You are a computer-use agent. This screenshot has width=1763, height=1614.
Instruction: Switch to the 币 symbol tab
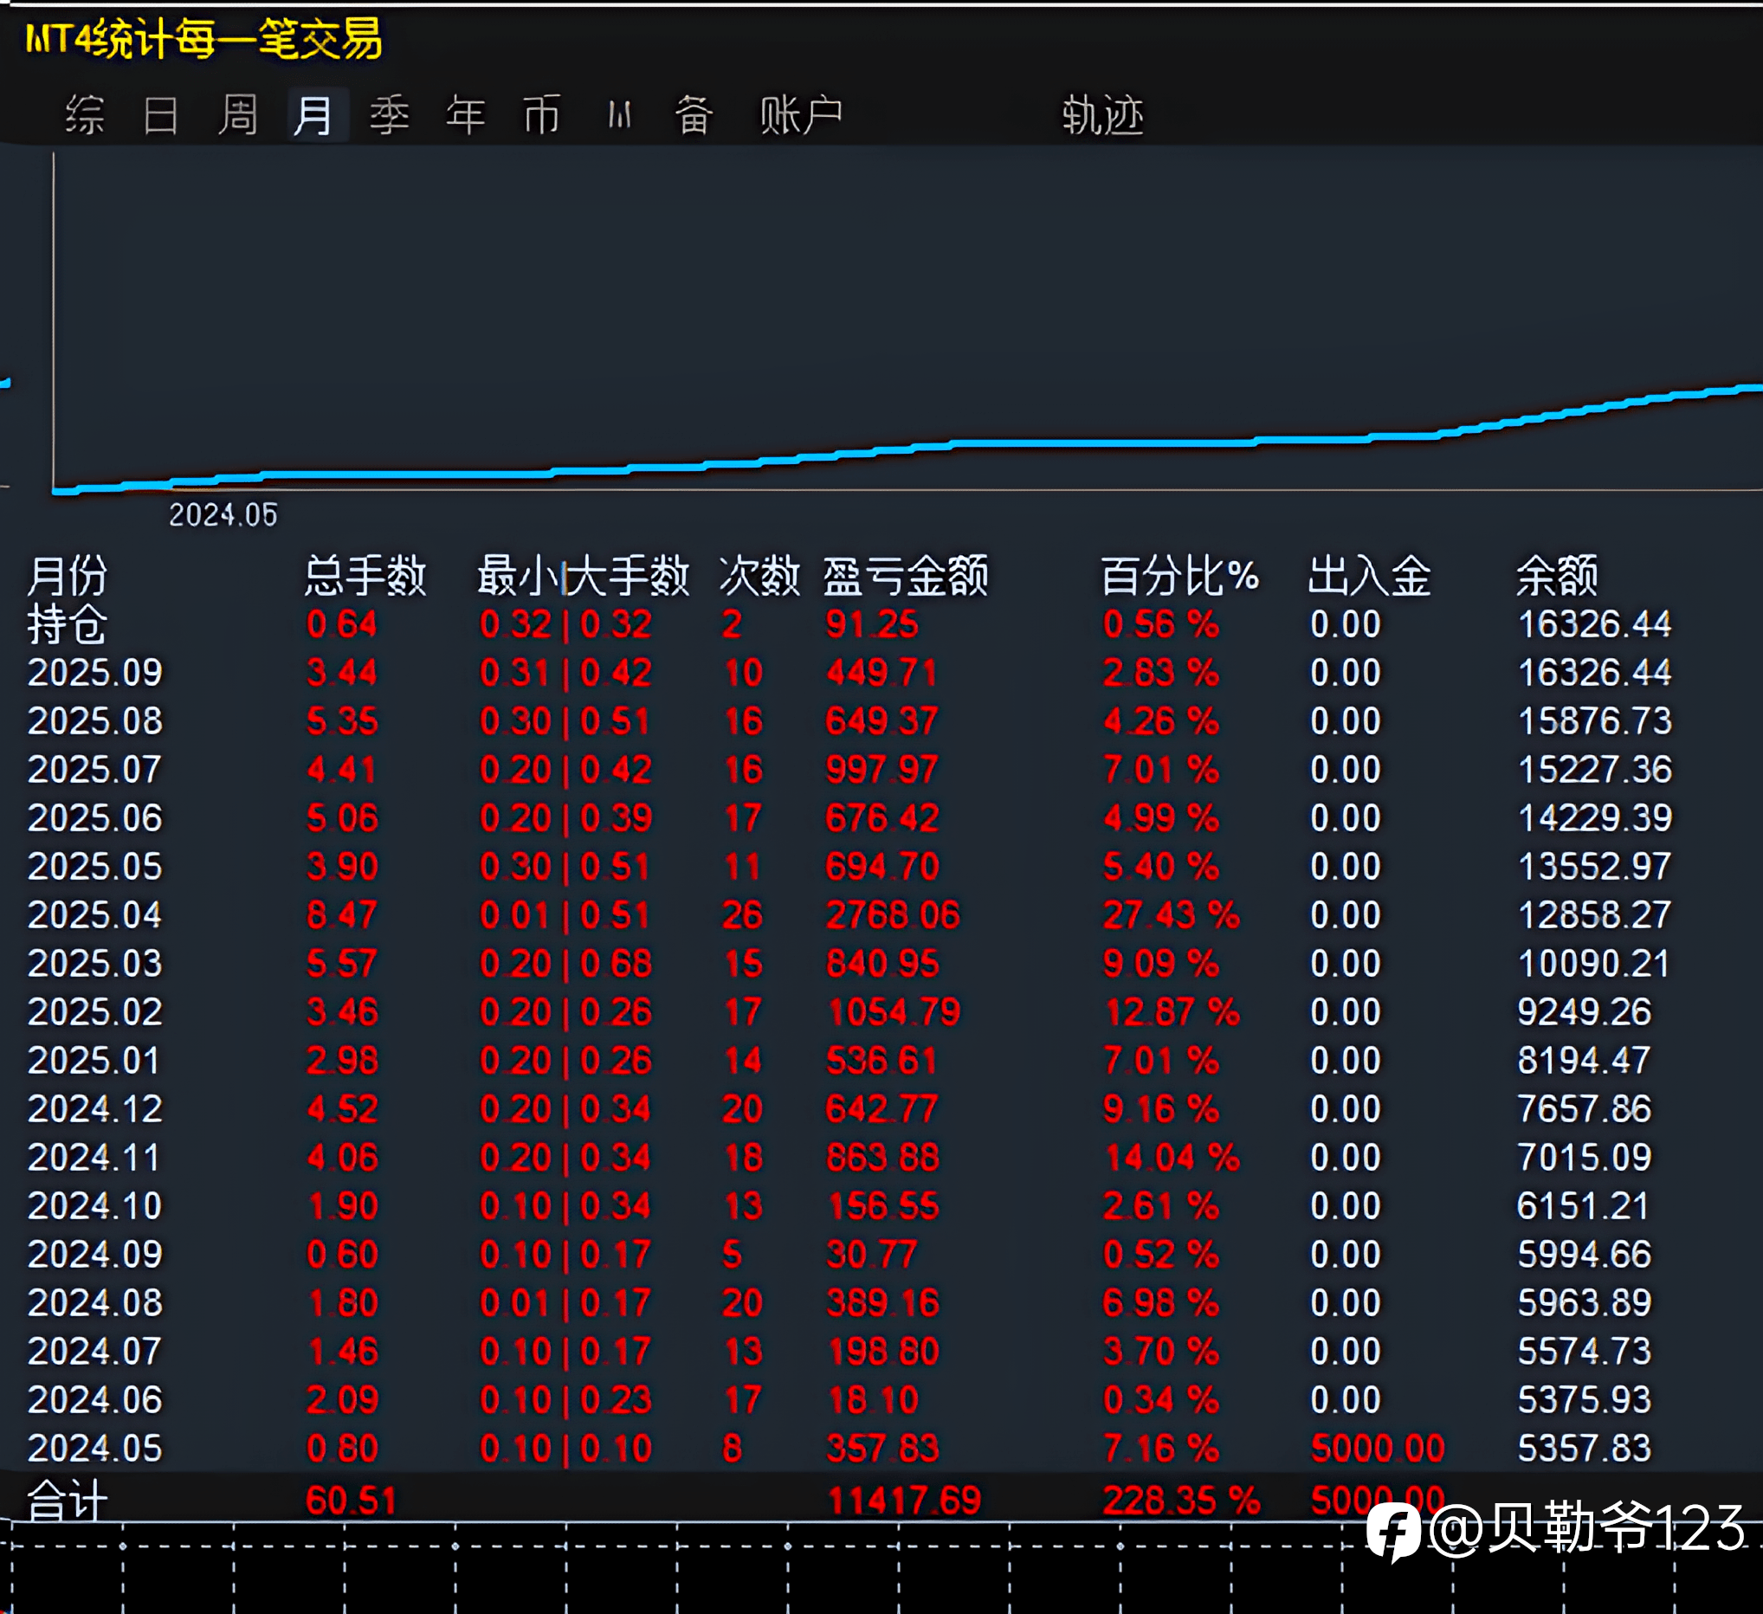(541, 114)
